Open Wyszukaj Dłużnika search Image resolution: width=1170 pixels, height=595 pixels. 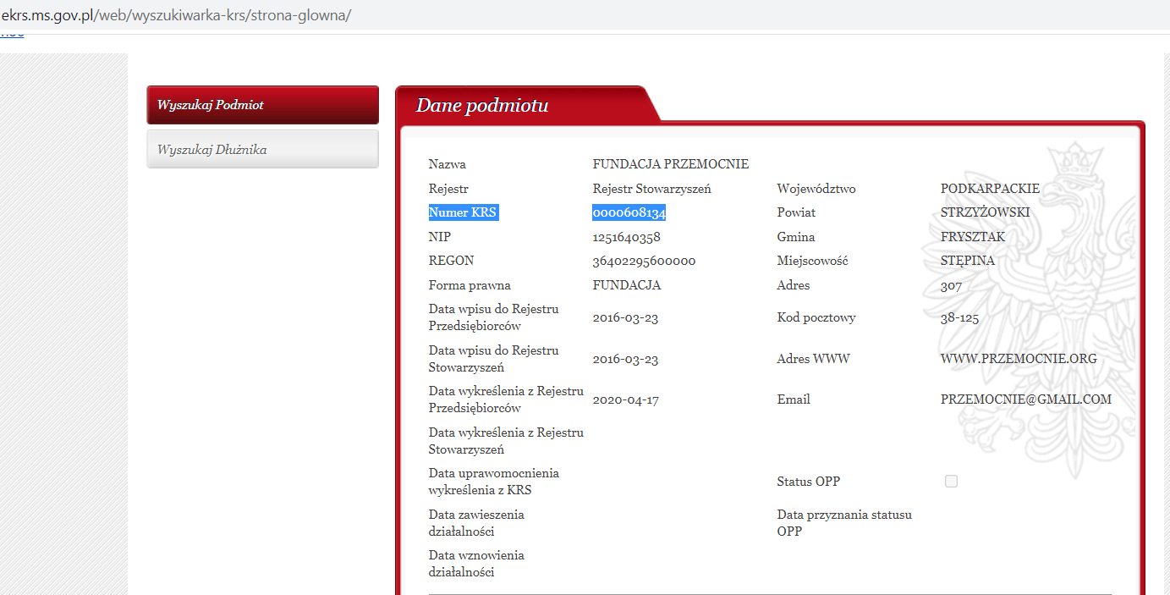coord(262,149)
